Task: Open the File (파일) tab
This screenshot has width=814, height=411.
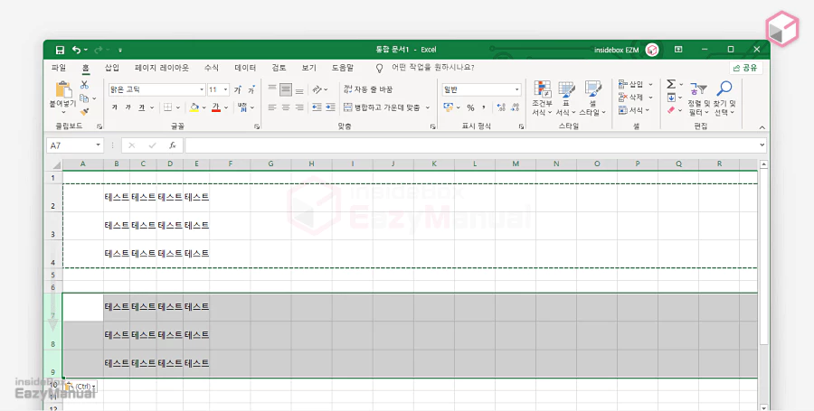Action: 59,68
